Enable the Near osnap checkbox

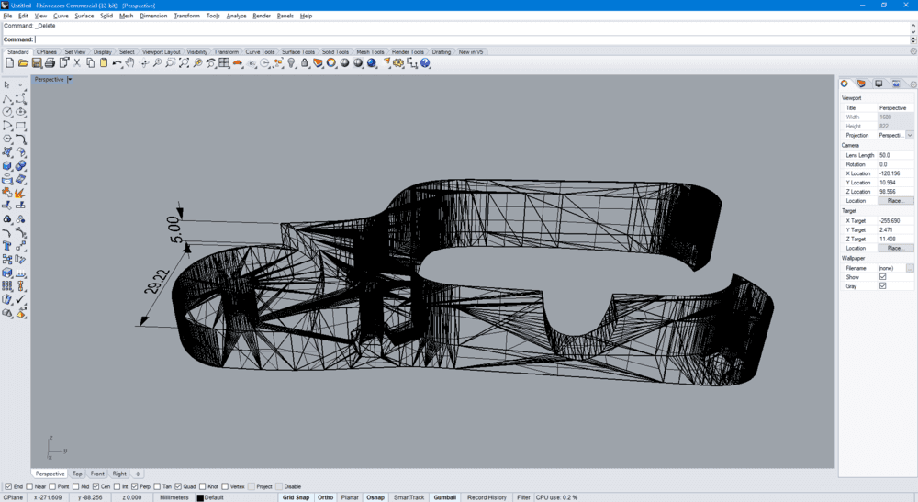[x=29, y=486]
